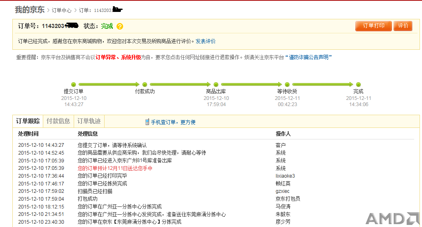Select the text 打包成功
The height and width of the screenshot is (227, 422).
88,199
